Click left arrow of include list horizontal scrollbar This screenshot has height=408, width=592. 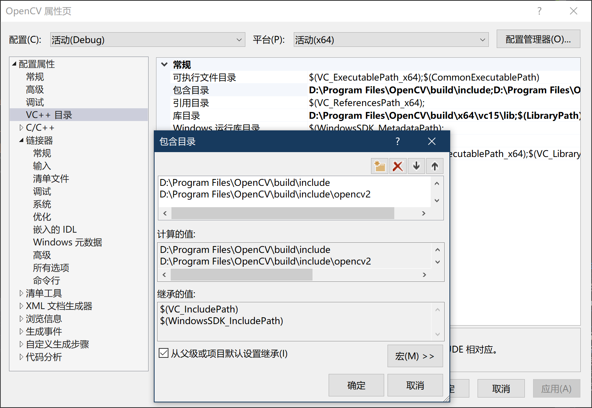(x=165, y=213)
